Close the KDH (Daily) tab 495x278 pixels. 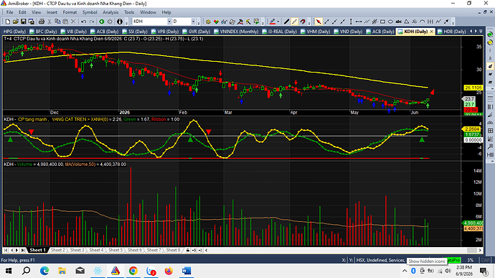pyautogui.click(x=431, y=32)
